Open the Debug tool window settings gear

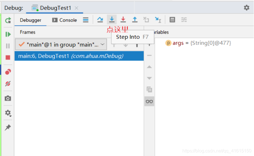[x=247, y=8]
